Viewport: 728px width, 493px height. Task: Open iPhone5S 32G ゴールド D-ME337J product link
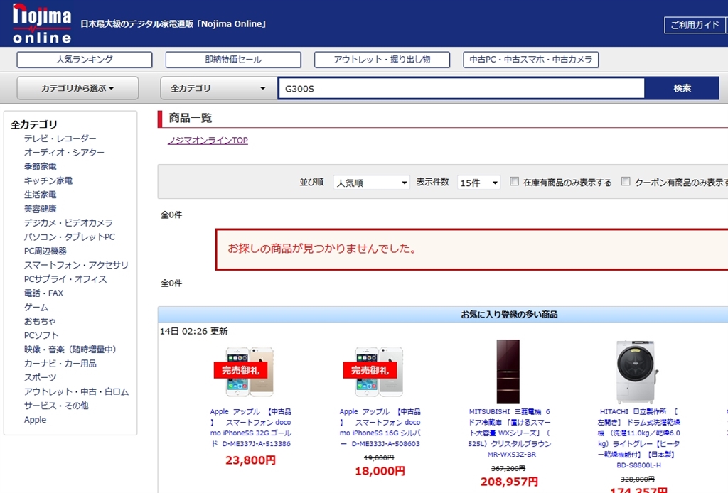point(251,428)
